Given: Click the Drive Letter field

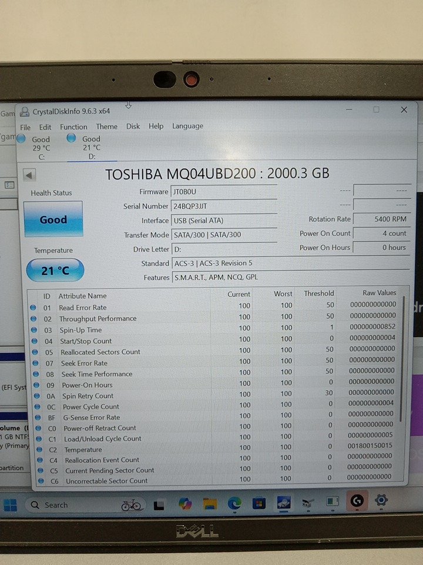Looking at the screenshot, I should click(x=224, y=249).
